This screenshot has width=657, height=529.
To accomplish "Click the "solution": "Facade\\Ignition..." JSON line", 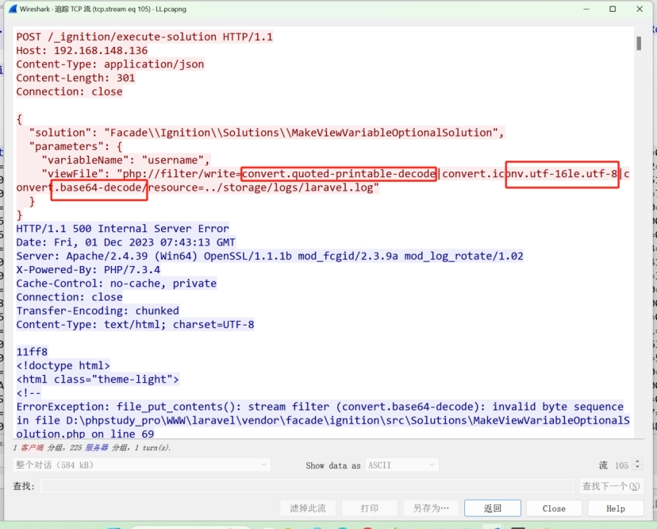I will (x=267, y=133).
